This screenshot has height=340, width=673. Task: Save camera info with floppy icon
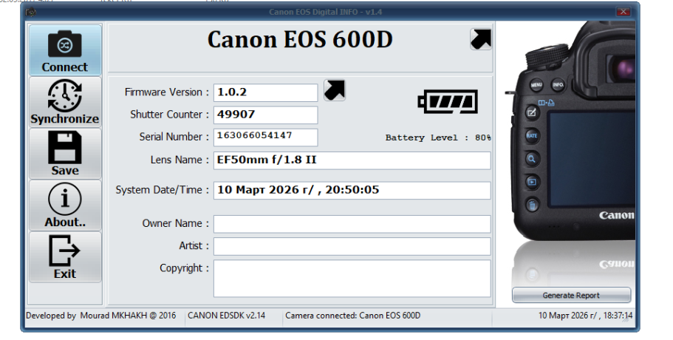[x=65, y=154]
